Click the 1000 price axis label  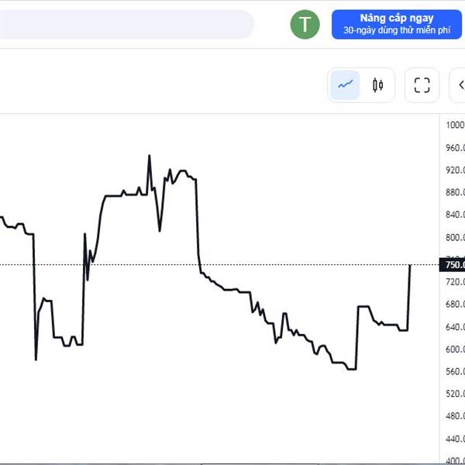click(x=455, y=125)
